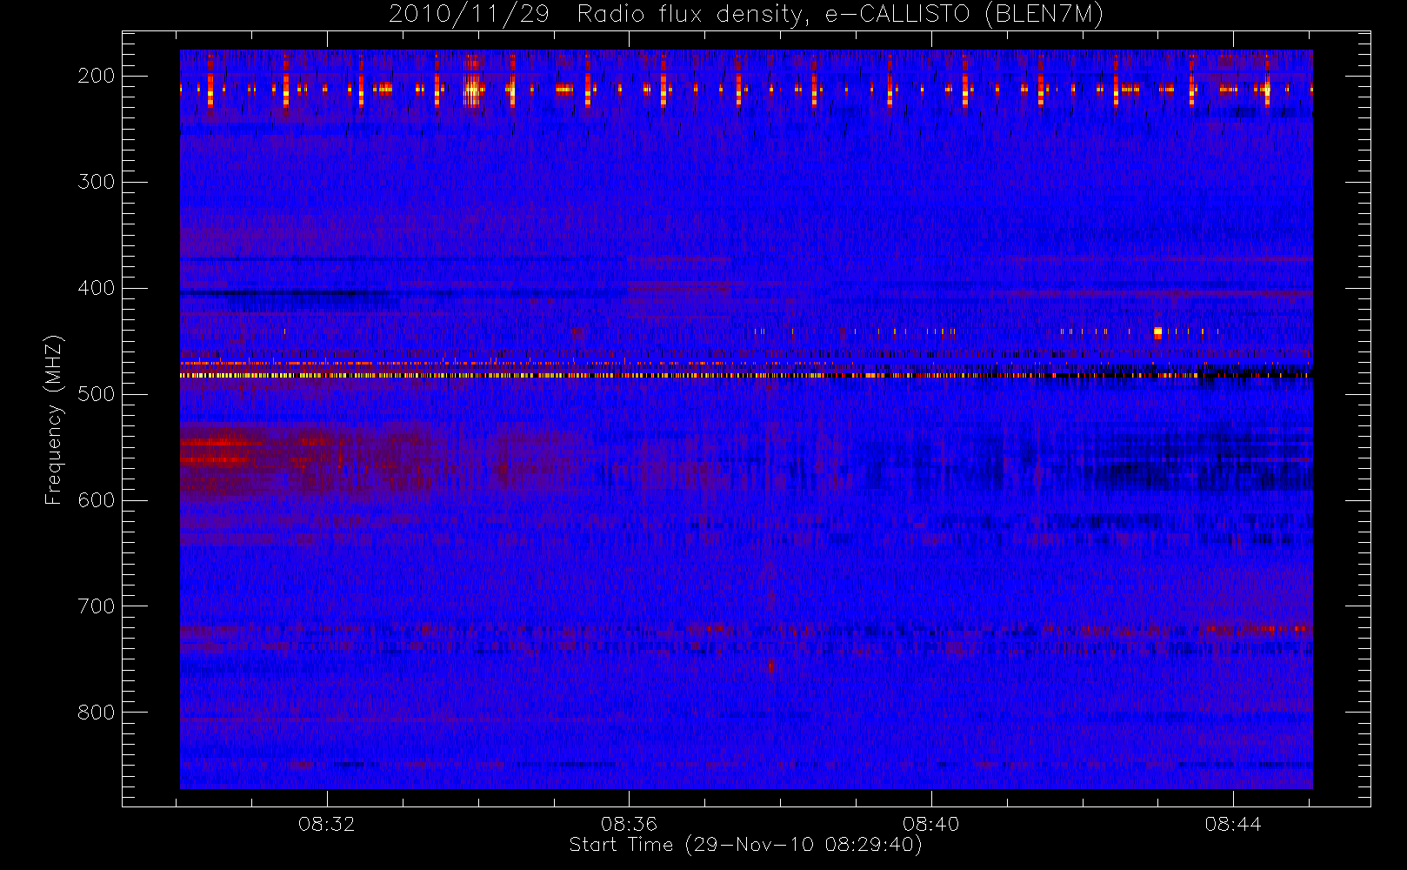The image size is (1407, 870).
Task: Click the plot title e-CALLISTO (BLEN7M)
Action: pyautogui.click(x=964, y=15)
